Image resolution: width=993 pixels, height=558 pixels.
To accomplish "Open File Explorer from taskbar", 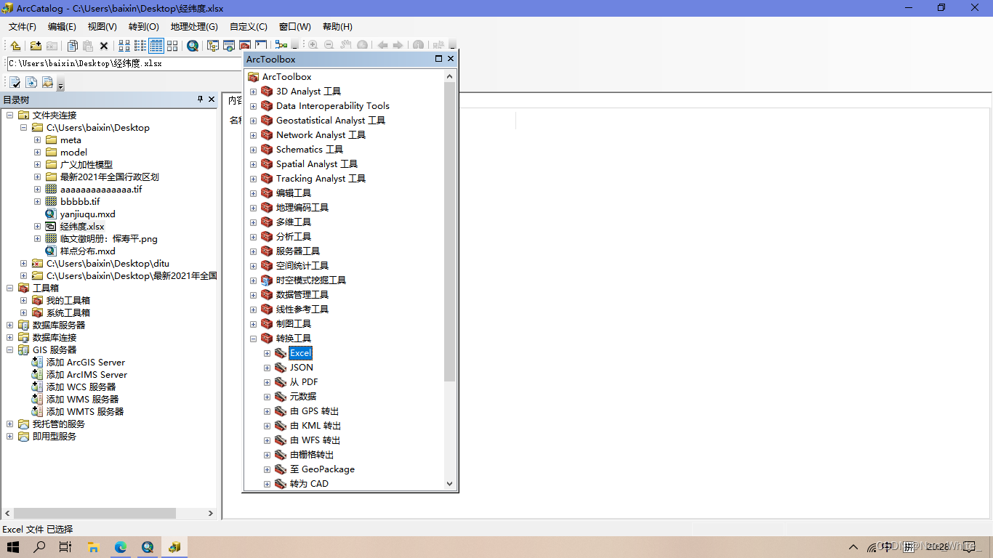I will (93, 547).
